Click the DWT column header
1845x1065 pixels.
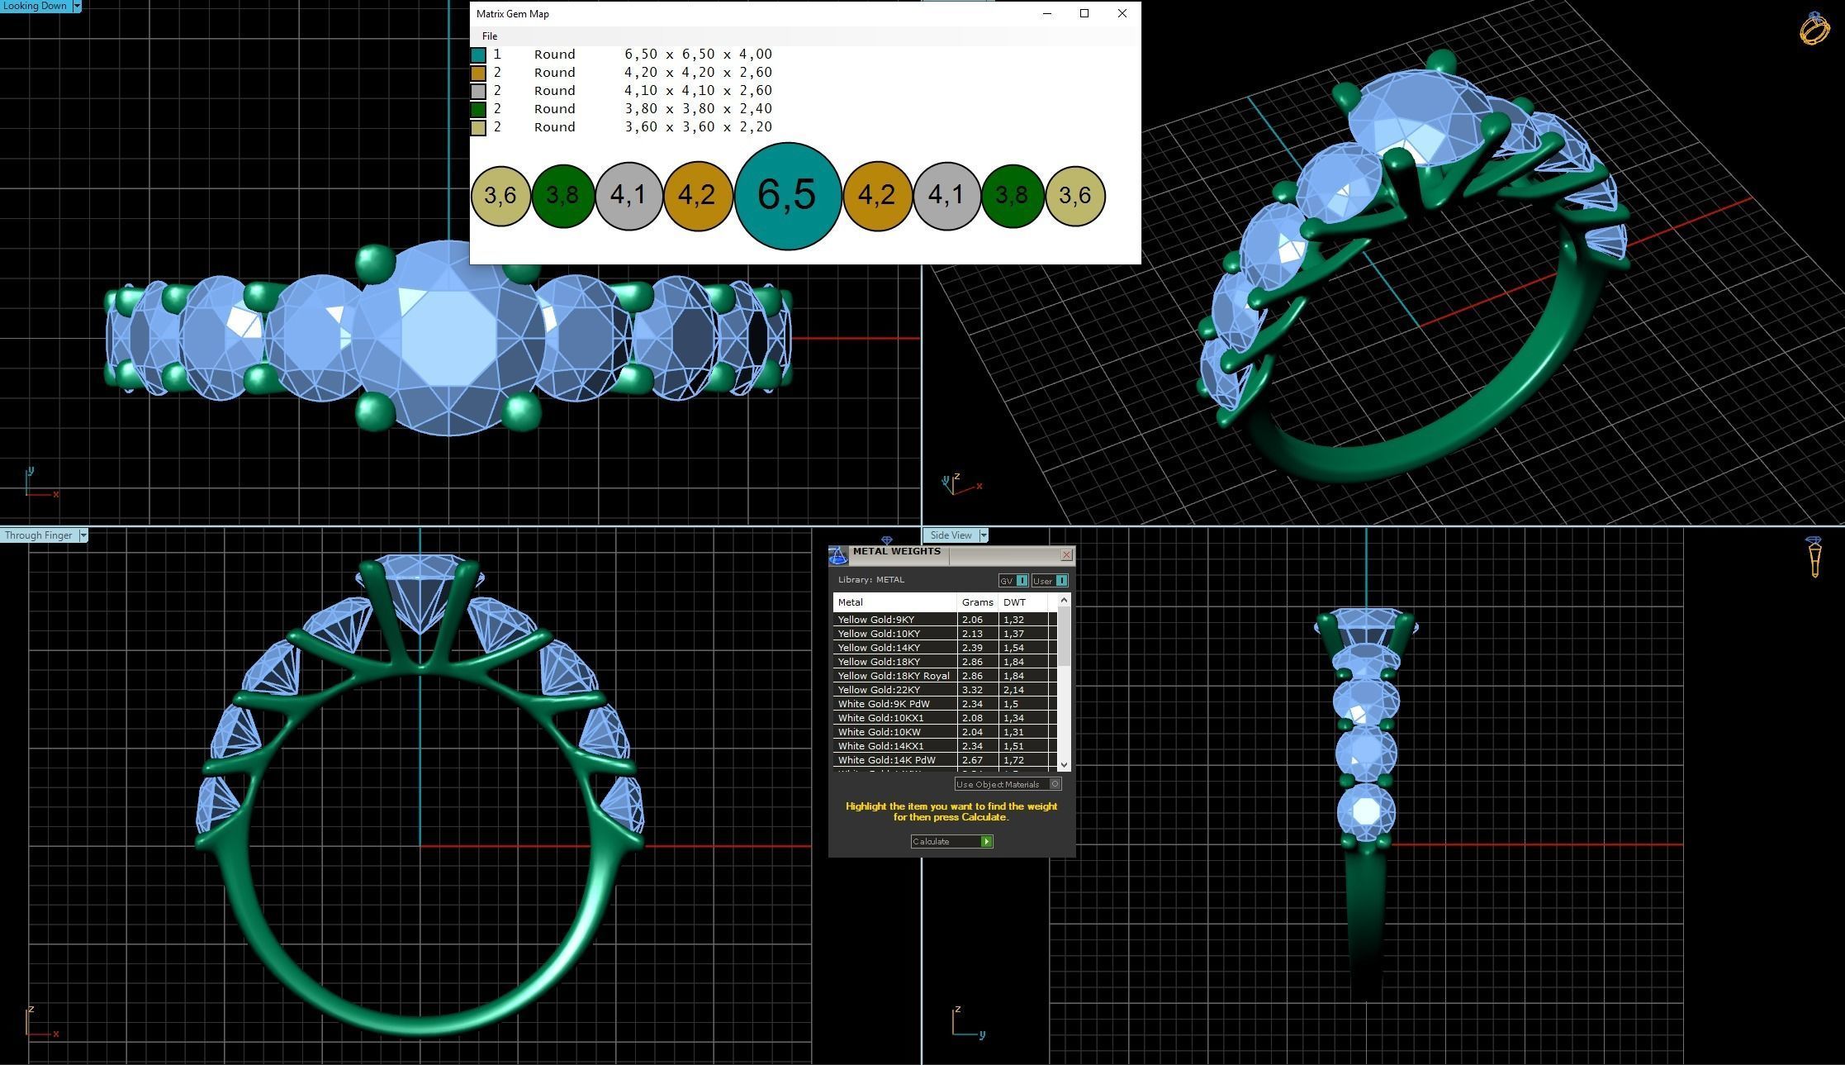[x=1023, y=602]
